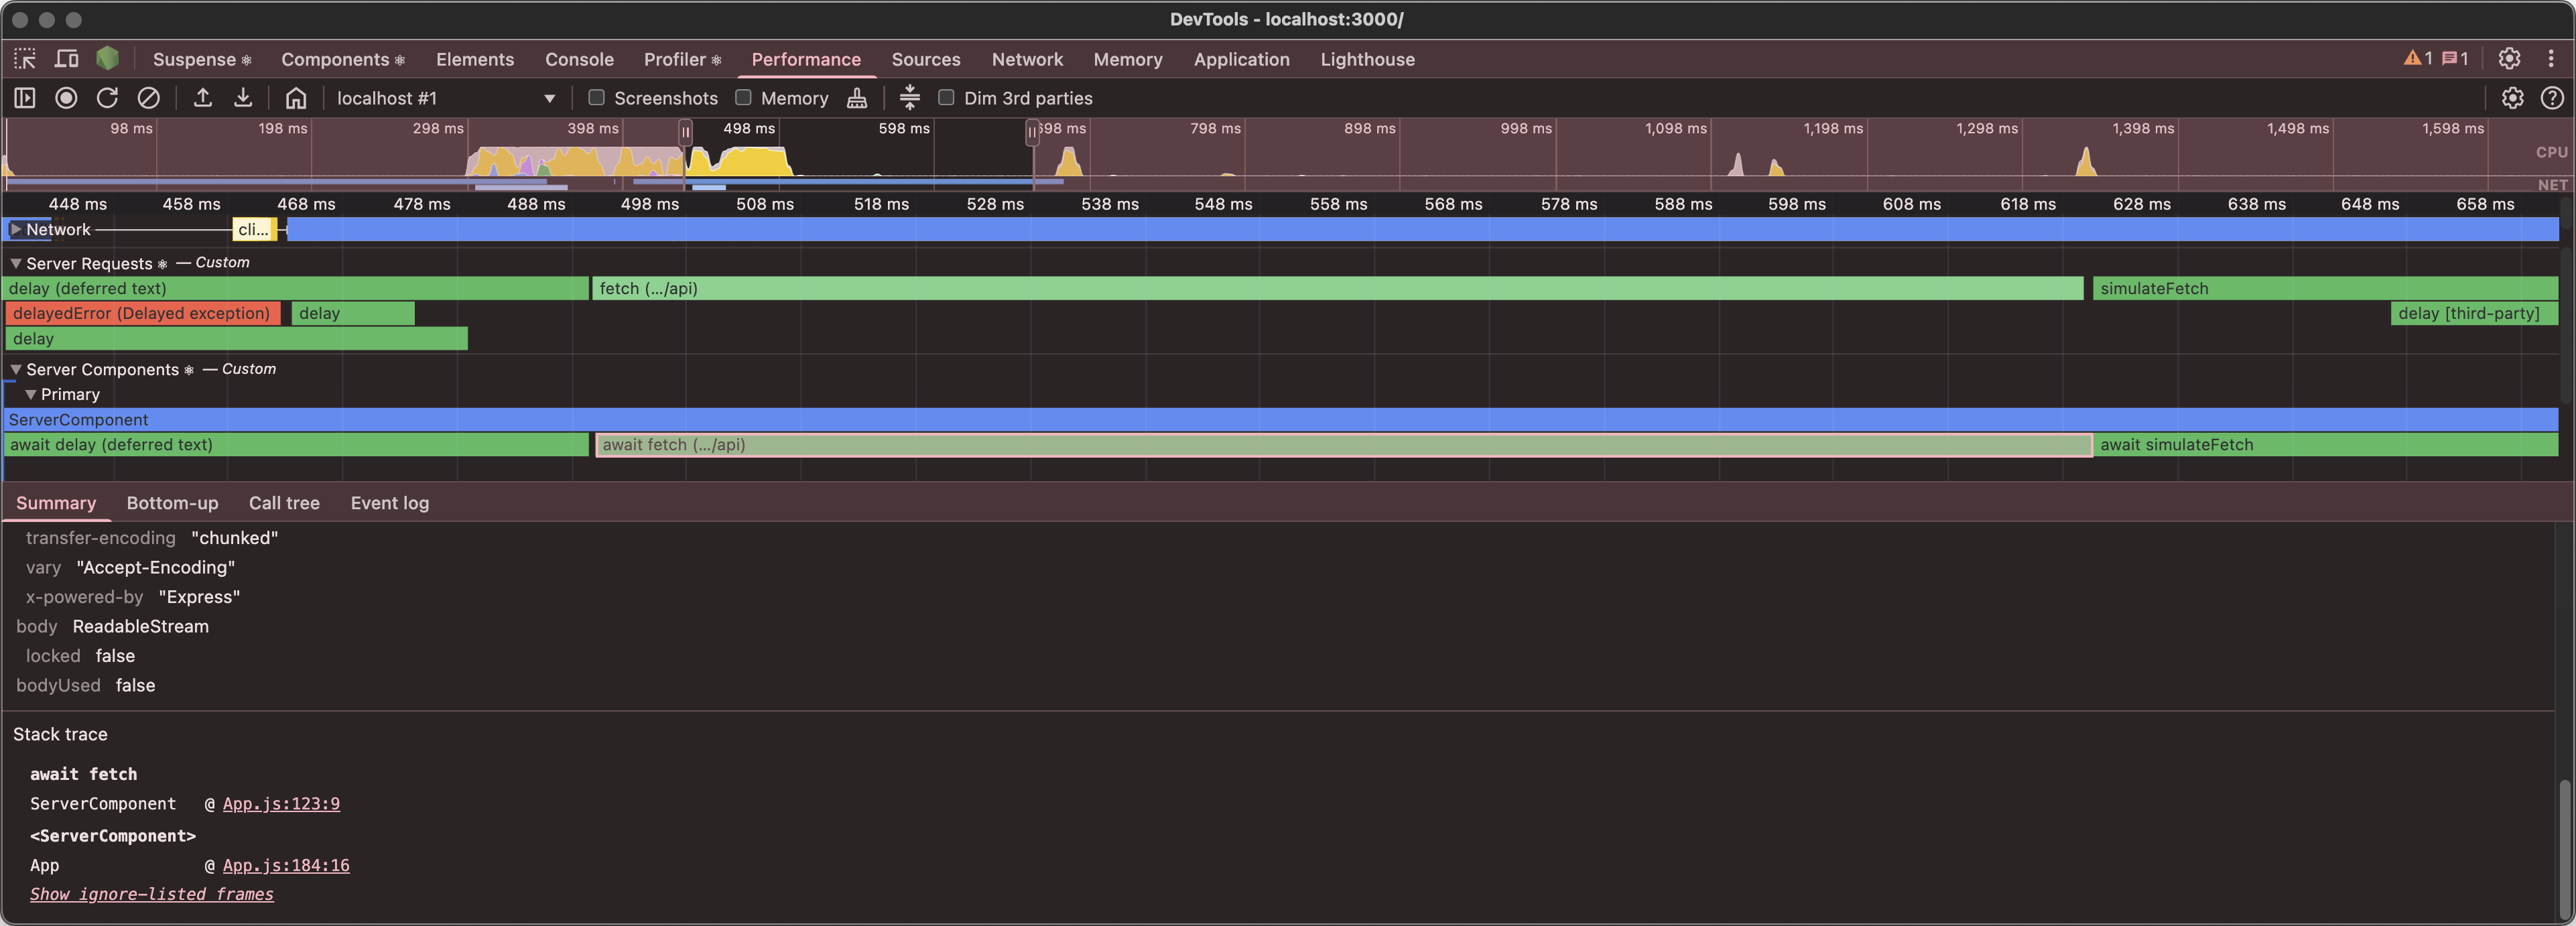
Task: Open DevTools settings gear icon
Action: pos(2510,59)
